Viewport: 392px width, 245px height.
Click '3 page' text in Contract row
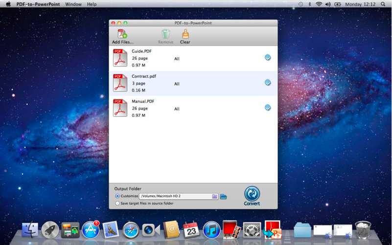tap(138, 84)
